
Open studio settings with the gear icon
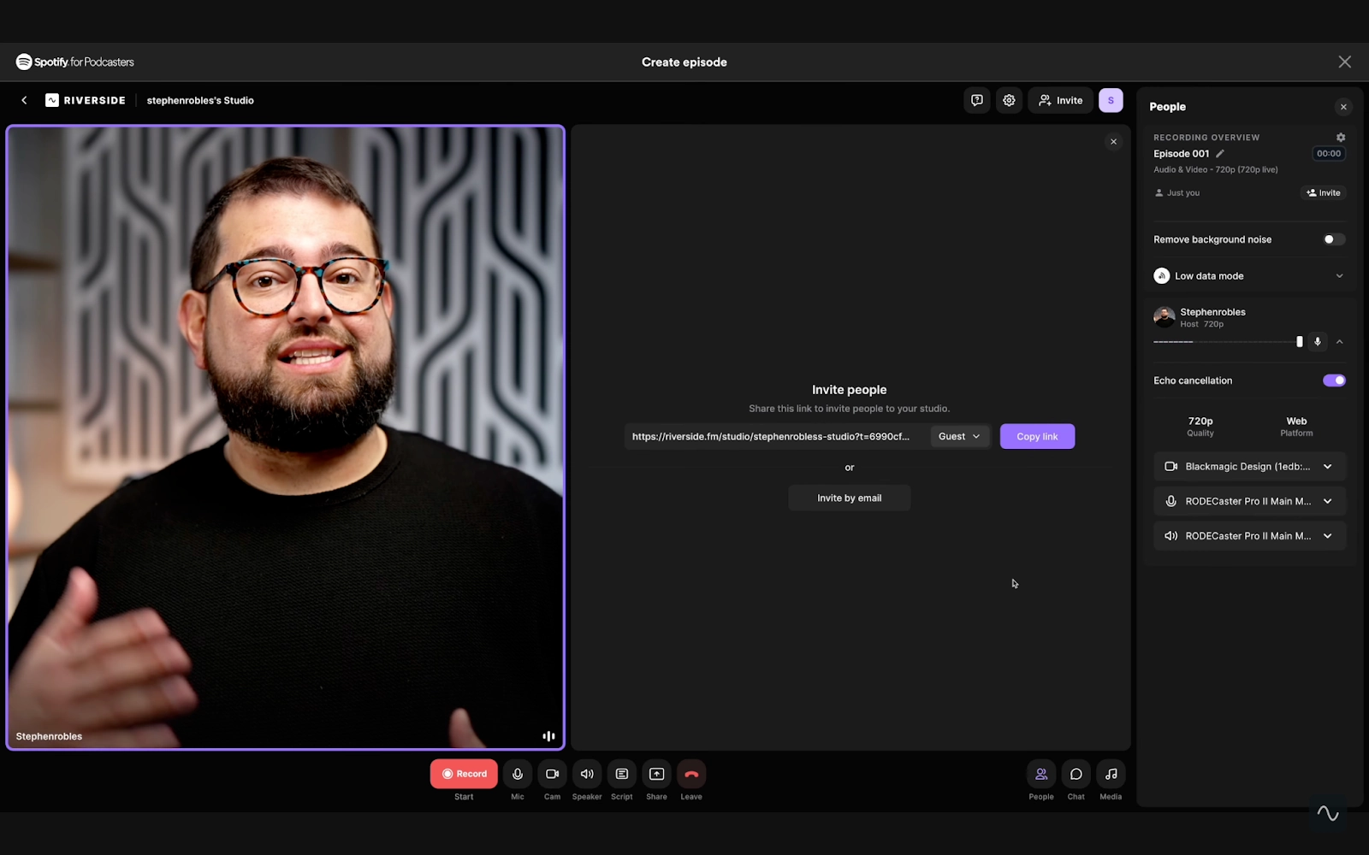click(x=1009, y=100)
